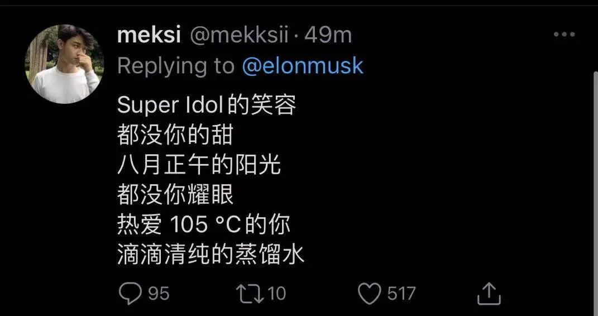The width and height of the screenshot is (598, 316).
Task: Click the tweet line 八月正午的阳光
Action: click(199, 165)
